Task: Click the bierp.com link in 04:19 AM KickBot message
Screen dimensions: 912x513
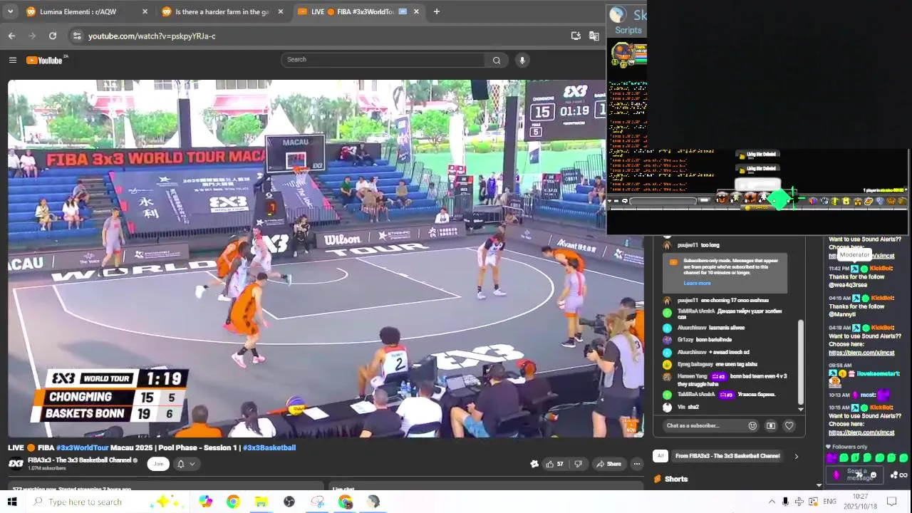Action: tap(861, 353)
